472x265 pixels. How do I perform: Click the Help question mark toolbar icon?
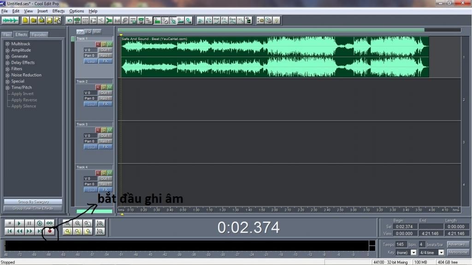coord(277,20)
